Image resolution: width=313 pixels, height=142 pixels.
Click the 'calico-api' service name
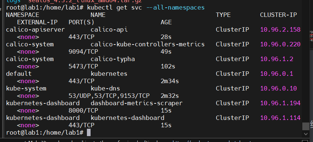tap(109, 30)
